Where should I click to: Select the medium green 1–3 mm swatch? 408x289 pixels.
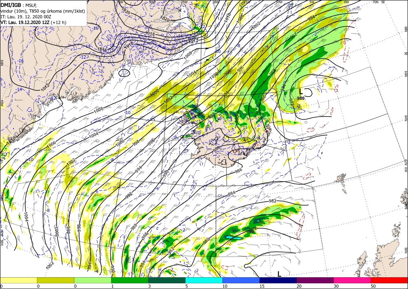click(x=130, y=280)
